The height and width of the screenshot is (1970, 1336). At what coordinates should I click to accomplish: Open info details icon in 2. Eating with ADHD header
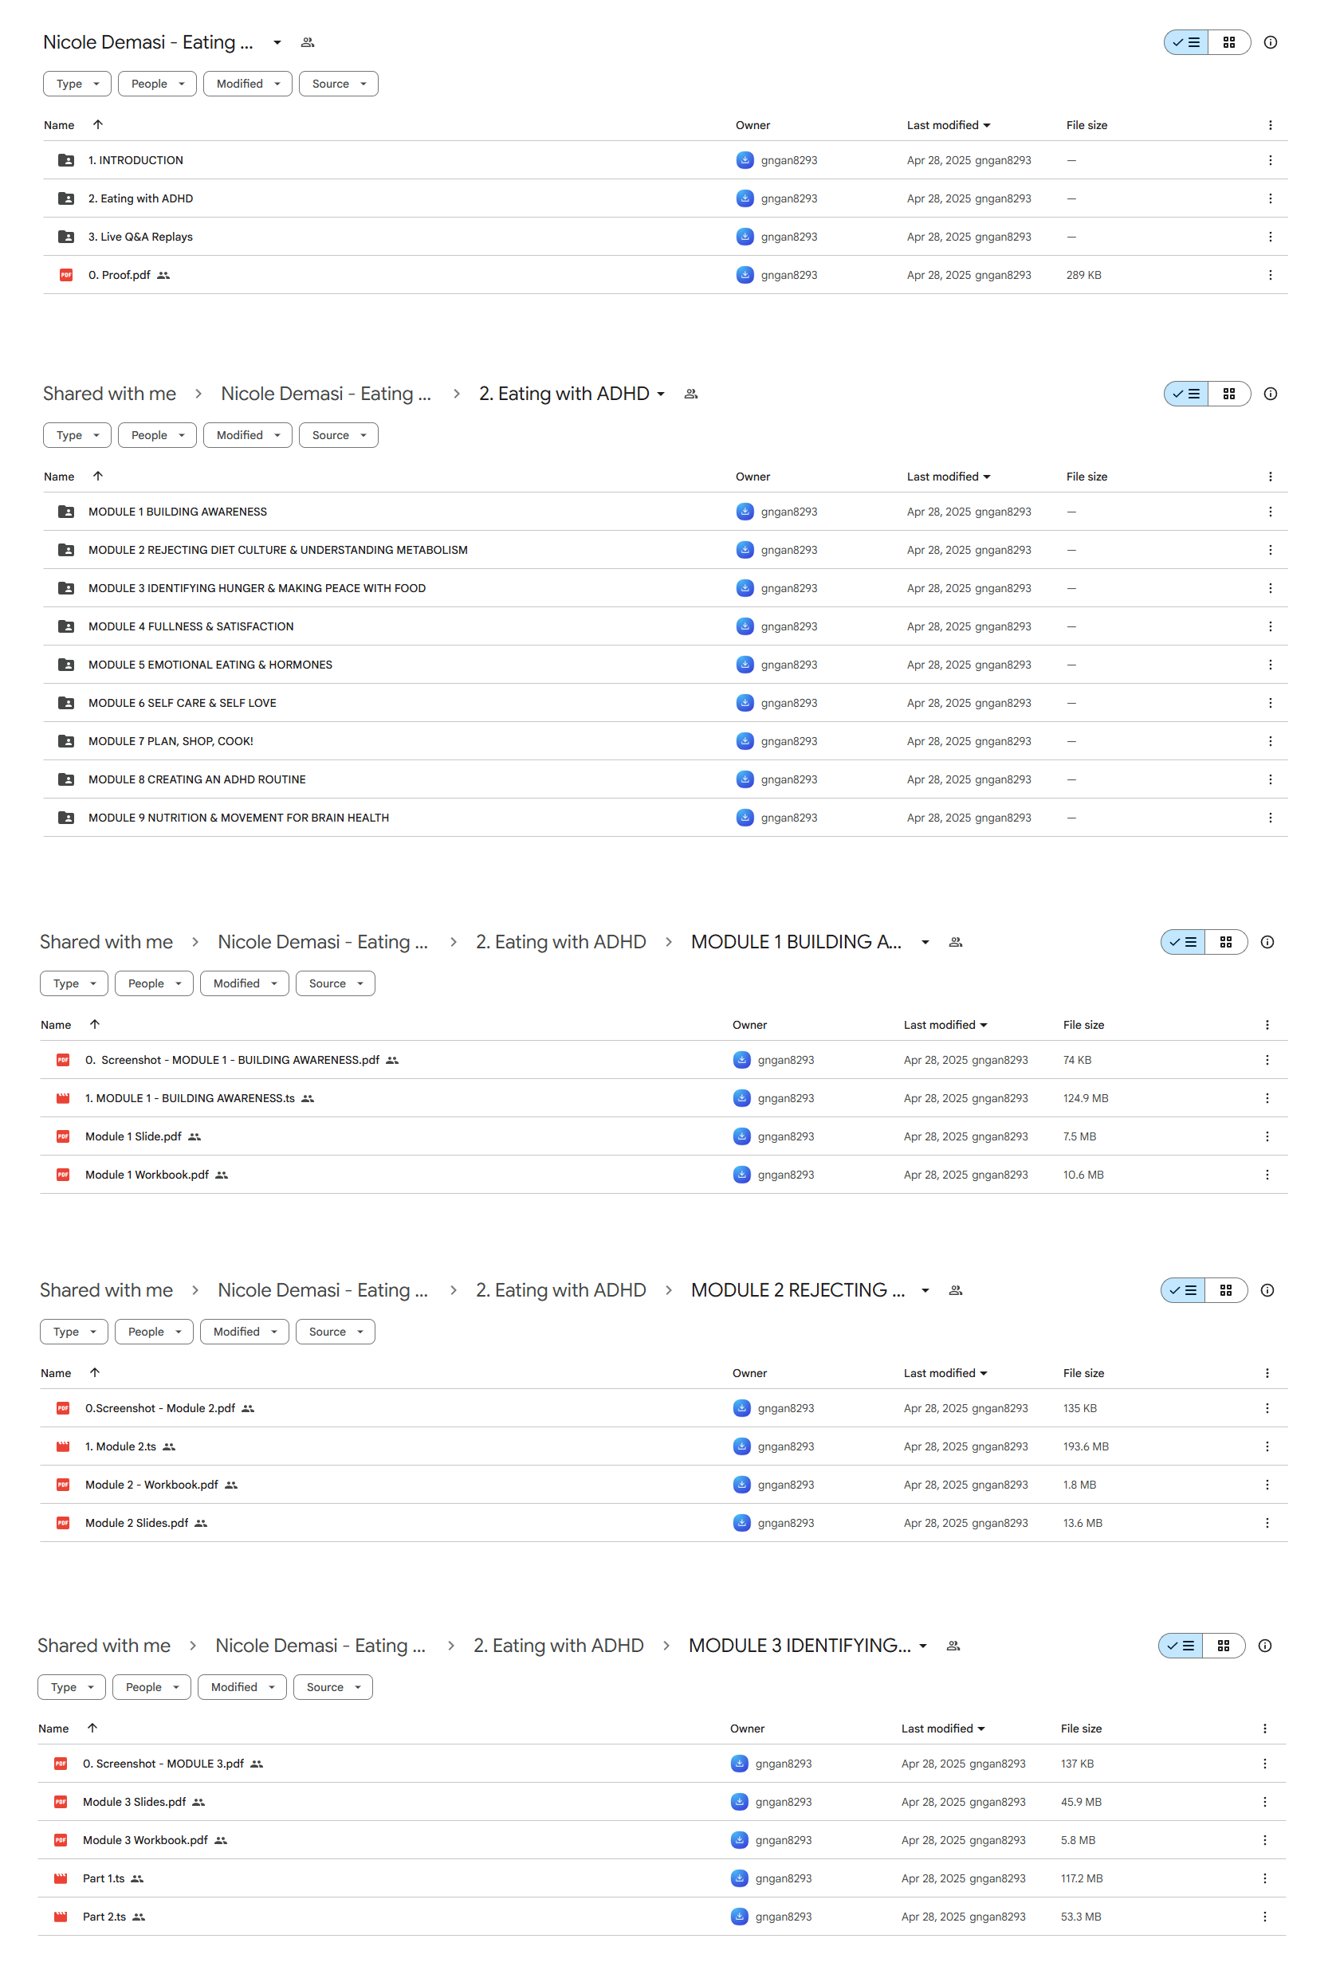coord(1269,394)
